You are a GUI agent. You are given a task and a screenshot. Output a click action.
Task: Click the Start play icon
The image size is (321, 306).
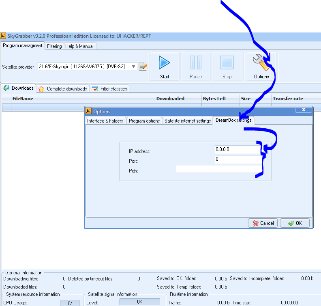tap(165, 63)
